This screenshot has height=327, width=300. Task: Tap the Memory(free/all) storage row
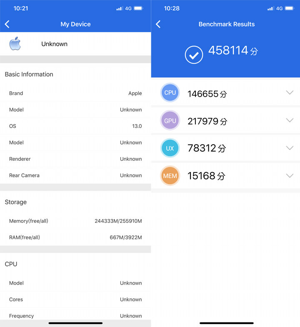tap(75, 221)
